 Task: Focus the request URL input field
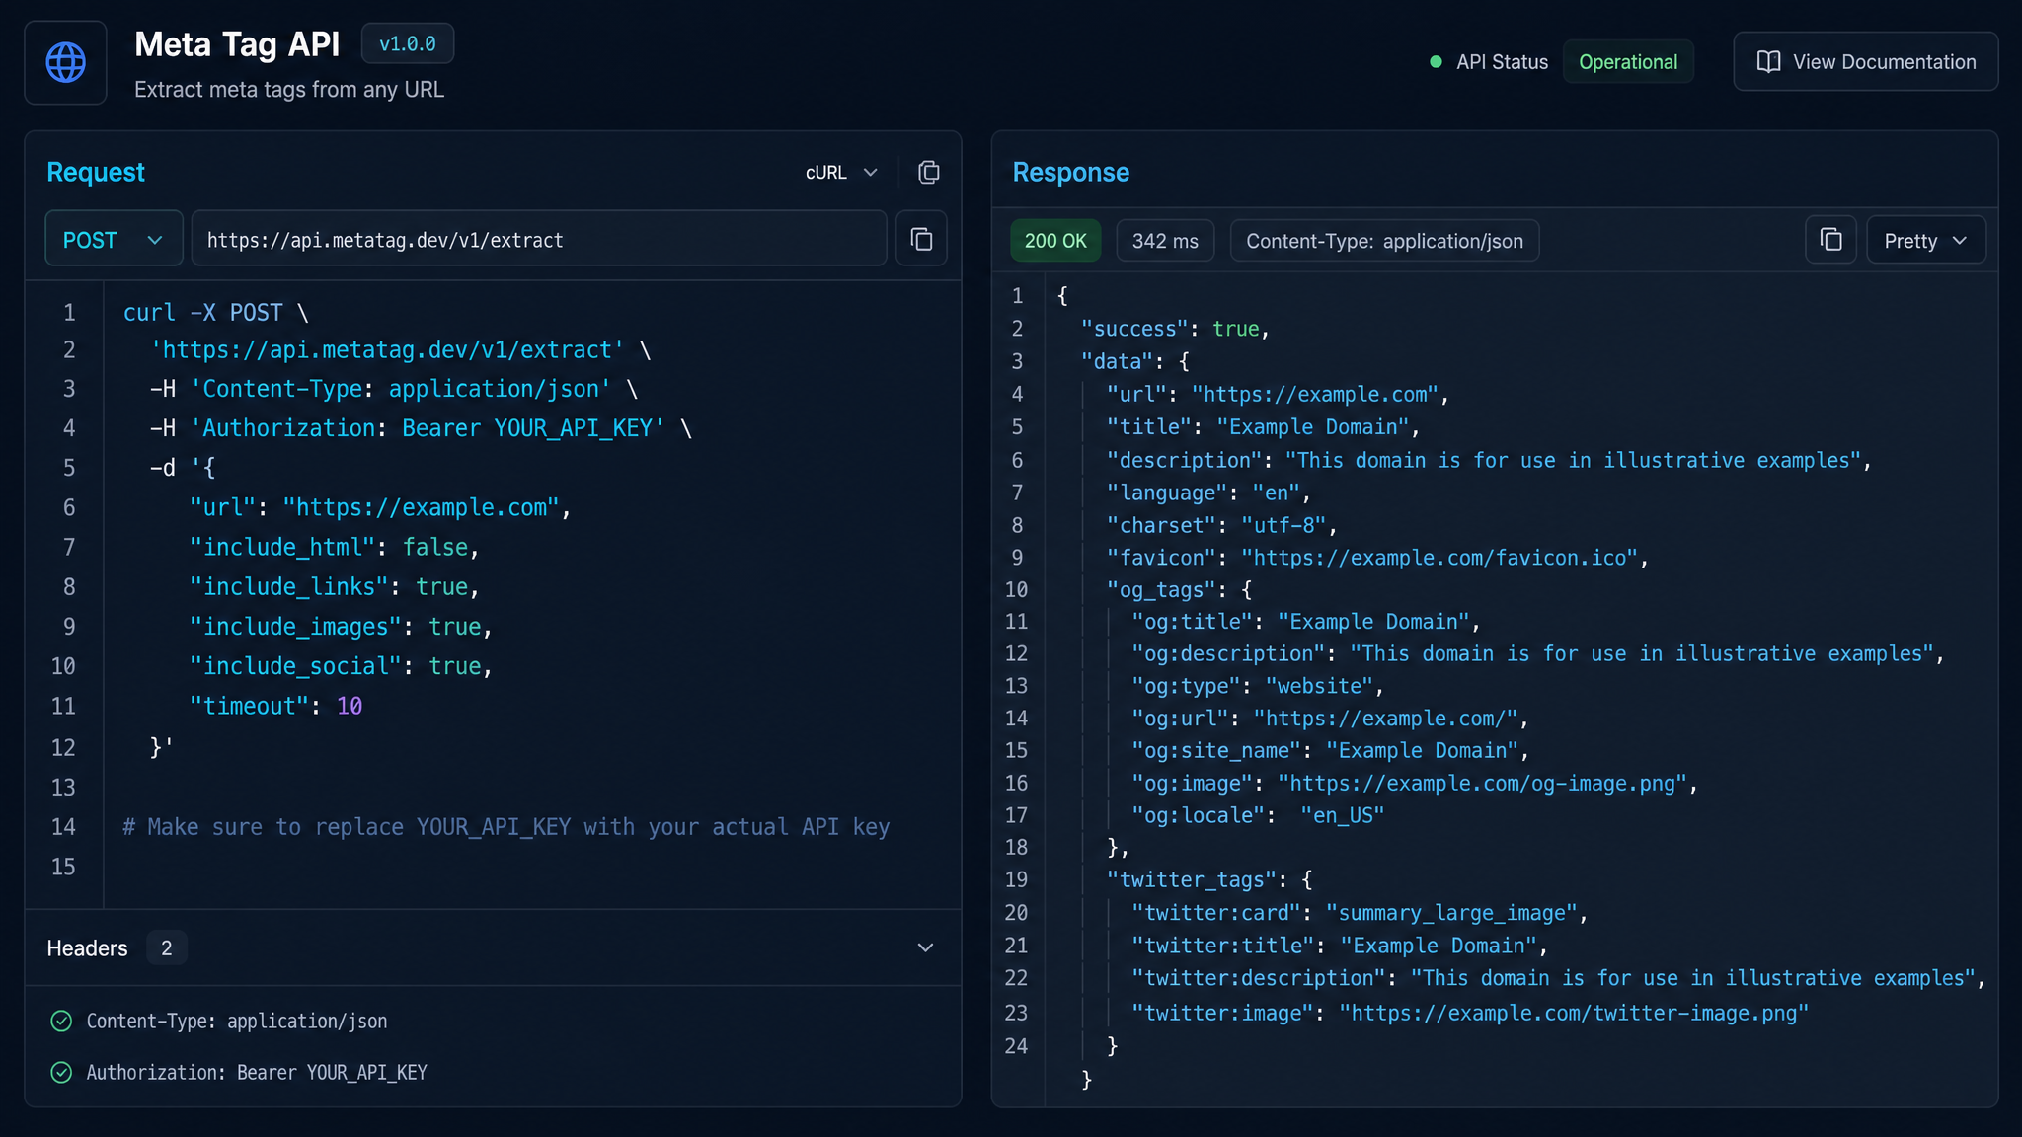tap(539, 239)
